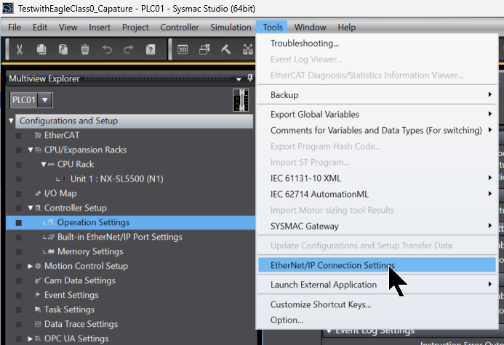Click the Help question mark toolbar icon
Viewport: 504px width, 345px height.
(x=151, y=49)
